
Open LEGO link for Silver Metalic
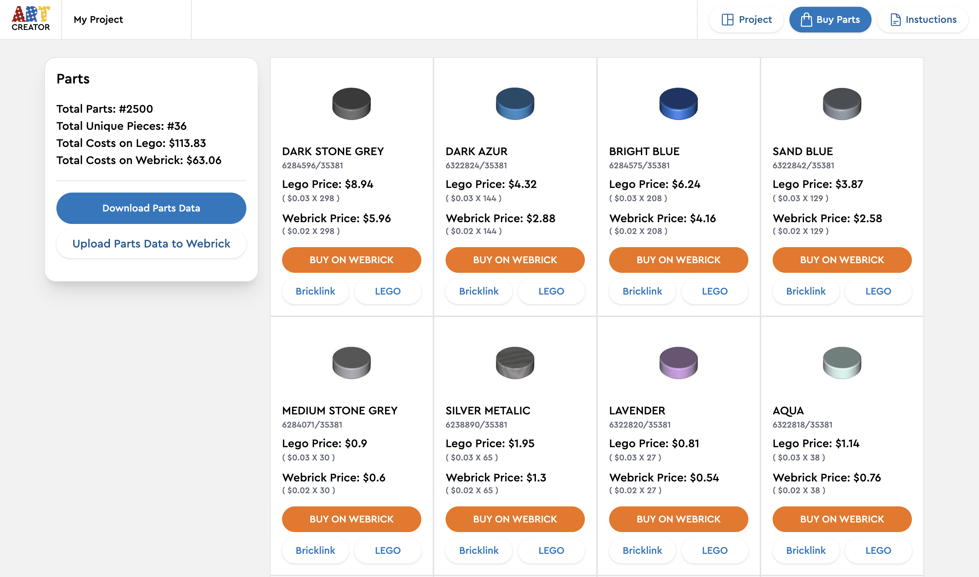coord(551,551)
